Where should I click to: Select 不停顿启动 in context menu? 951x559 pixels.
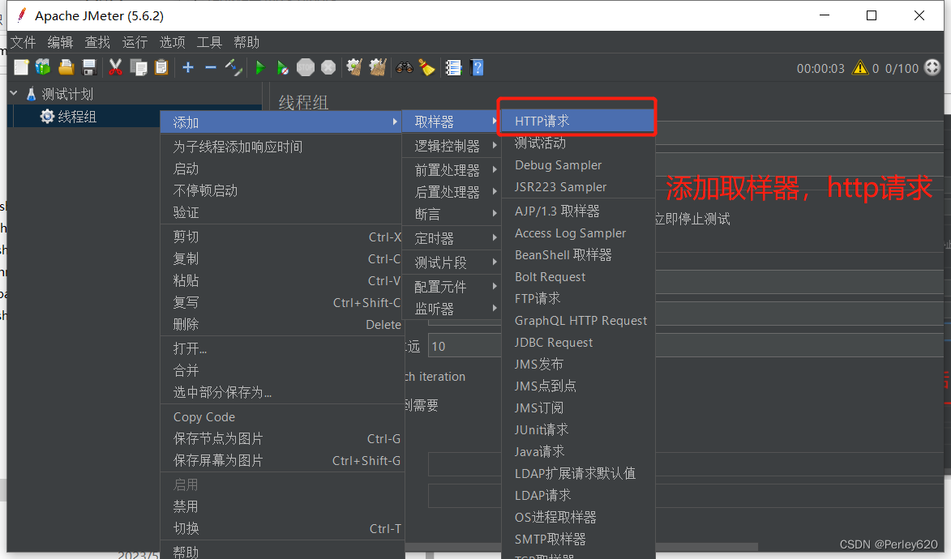(x=282, y=190)
